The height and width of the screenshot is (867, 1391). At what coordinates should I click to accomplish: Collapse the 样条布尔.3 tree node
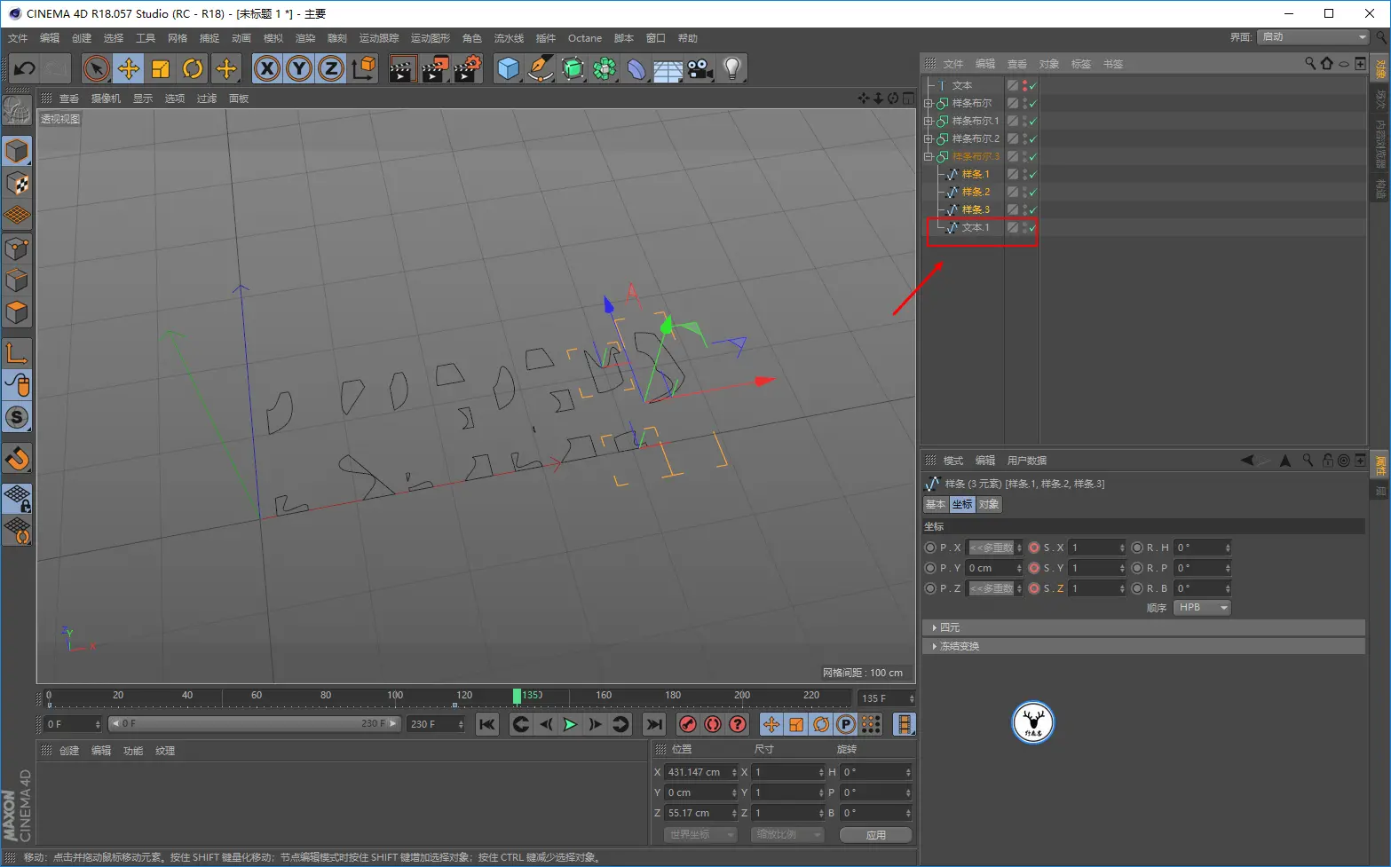(929, 156)
